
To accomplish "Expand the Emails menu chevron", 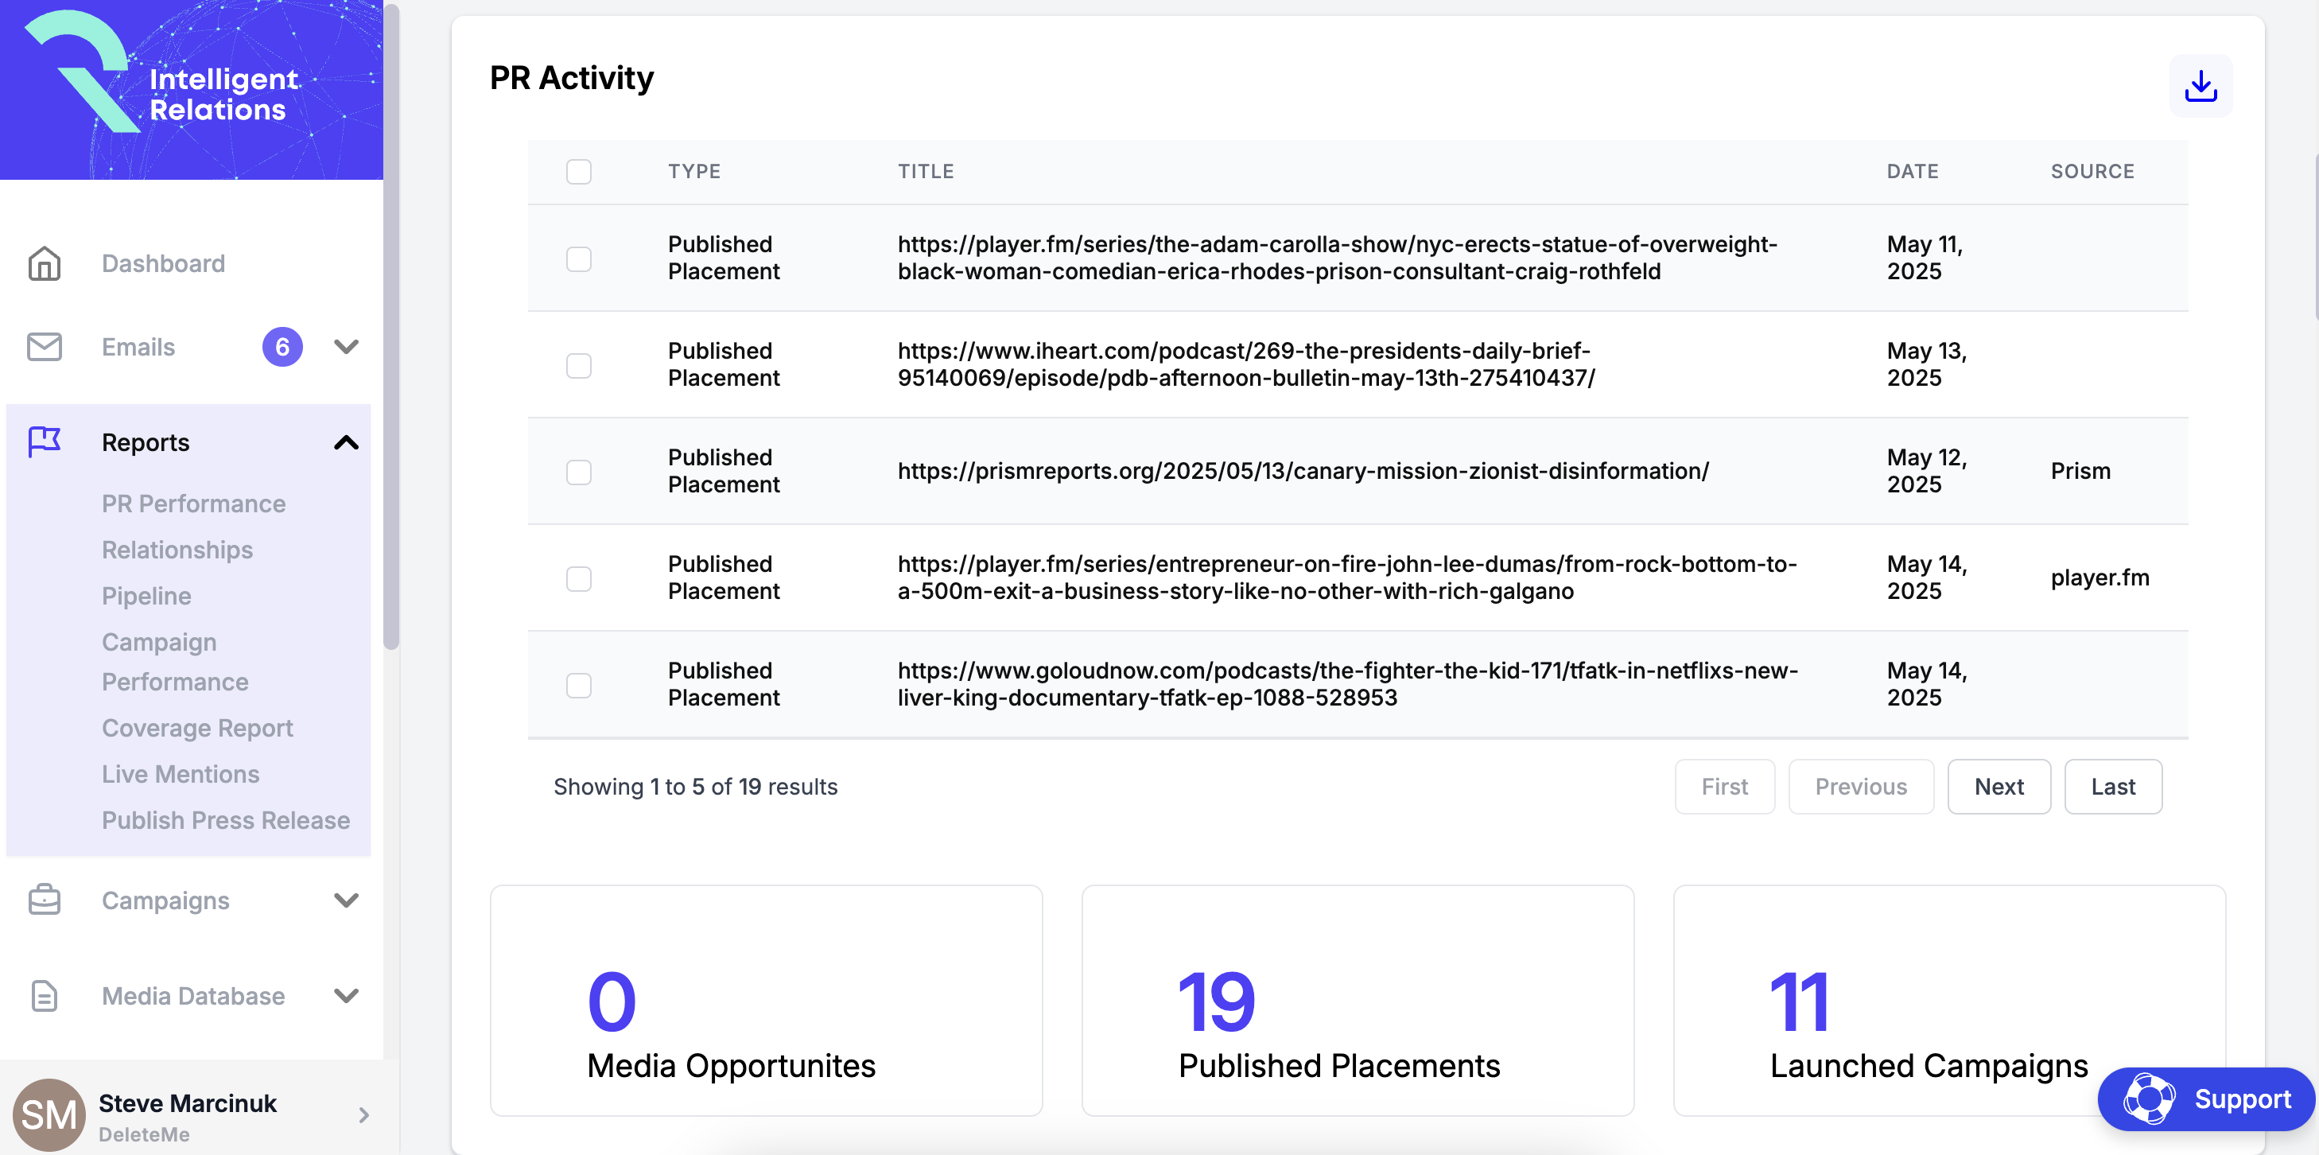I will pyautogui.click(x=347, y=347).
